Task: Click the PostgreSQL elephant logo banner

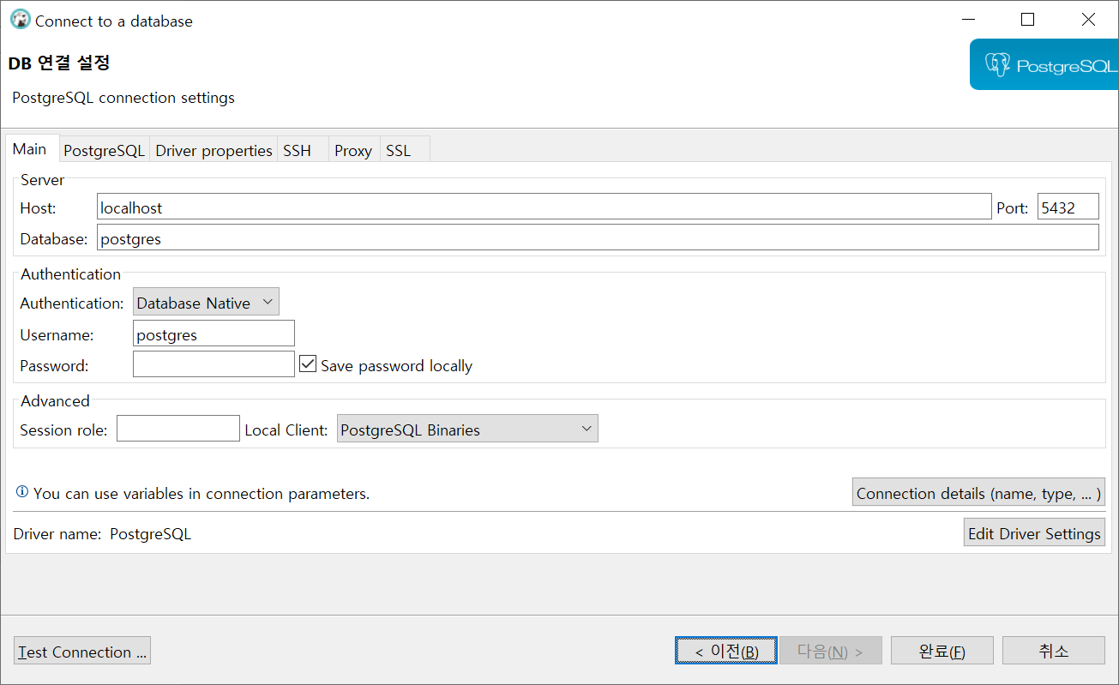Action: (1044, 64)
